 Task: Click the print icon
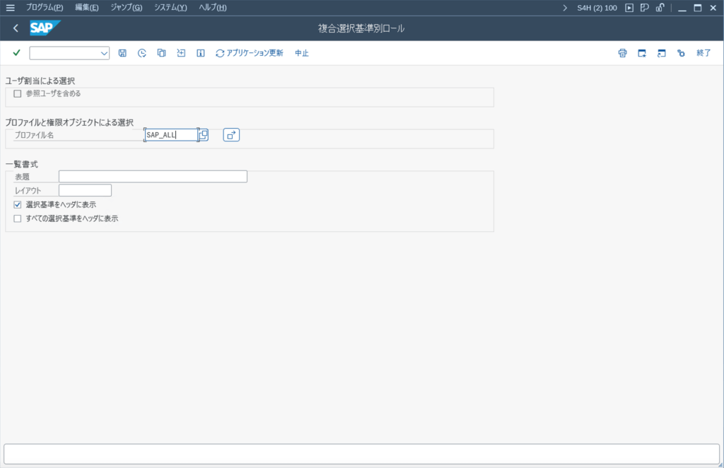622,52
